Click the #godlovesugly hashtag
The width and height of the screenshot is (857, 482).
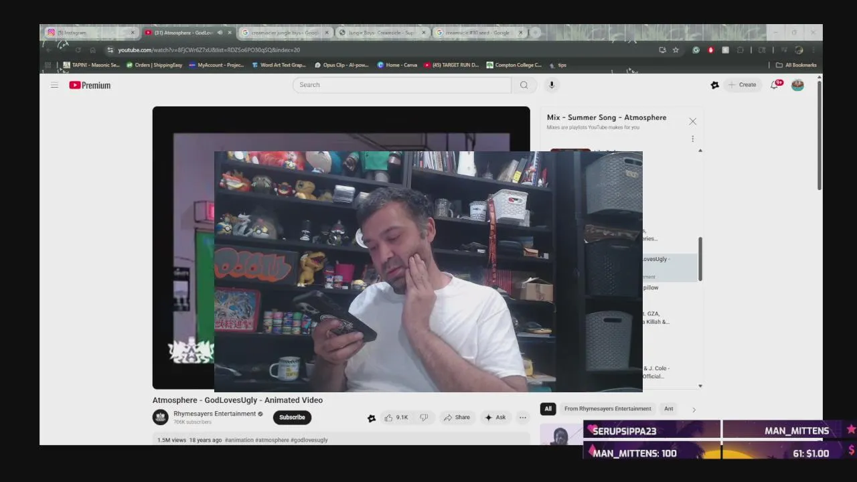tap(309, 440)
